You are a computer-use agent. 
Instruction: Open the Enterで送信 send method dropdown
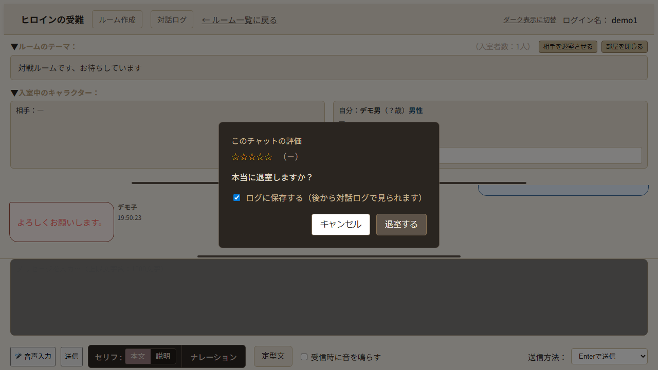click(x=609, y=356)
